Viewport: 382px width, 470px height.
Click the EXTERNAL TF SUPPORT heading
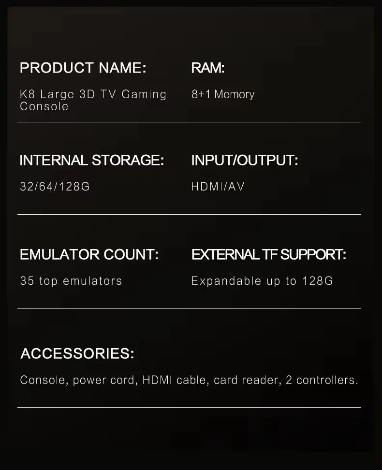(x=269, y=254)
